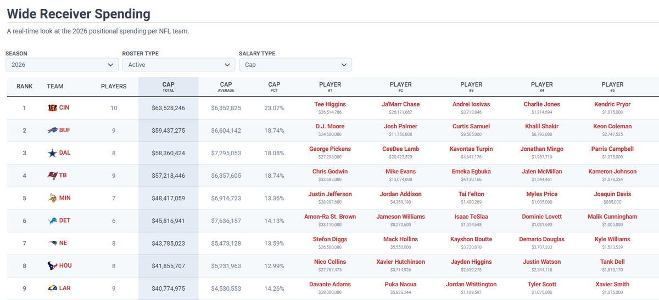
Task: Open DAL team link
Action: pyautogui.click(x=65, y=153)
